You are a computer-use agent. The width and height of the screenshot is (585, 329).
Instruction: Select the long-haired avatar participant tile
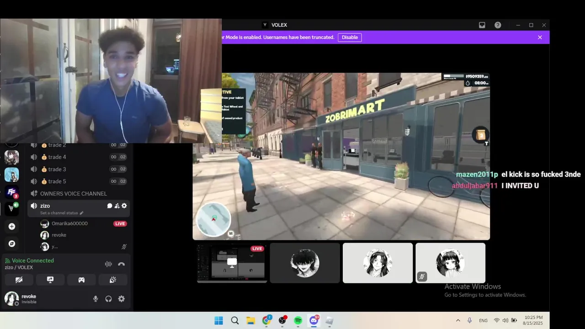(378, 263)
